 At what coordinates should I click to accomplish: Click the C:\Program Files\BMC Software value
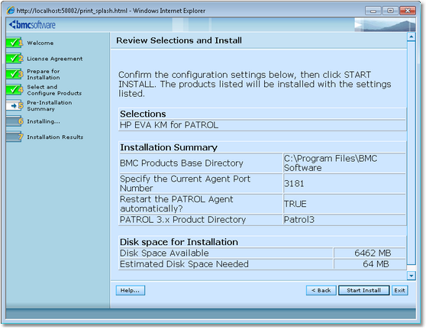(x=331, y=163)
